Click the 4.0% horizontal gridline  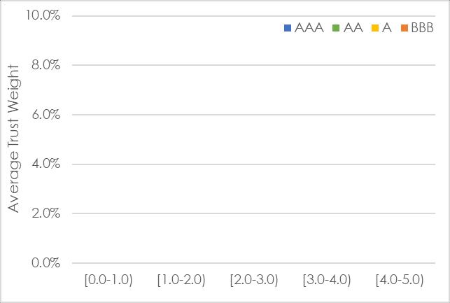[x=210, y=164]
